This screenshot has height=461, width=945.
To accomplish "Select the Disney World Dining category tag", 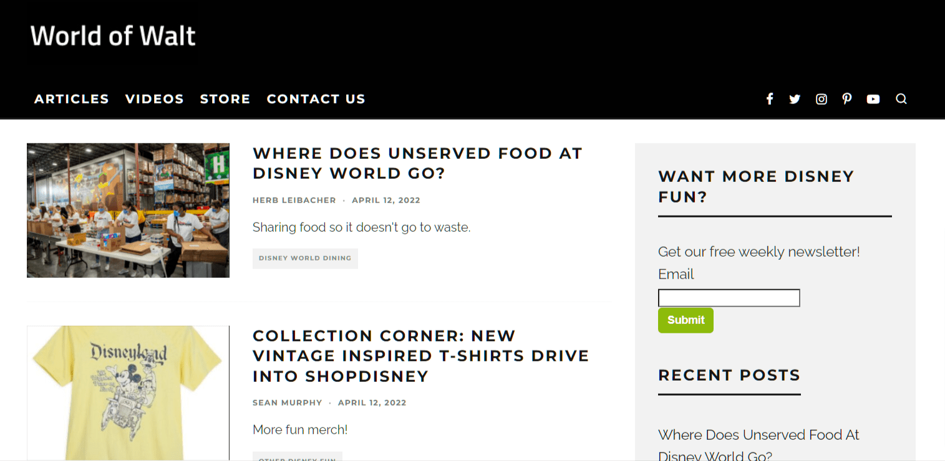I will [305, 259].
